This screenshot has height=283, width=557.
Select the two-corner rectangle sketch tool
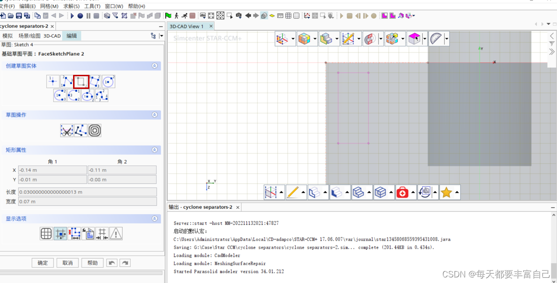pyautogui.click(x=81, y=81)
